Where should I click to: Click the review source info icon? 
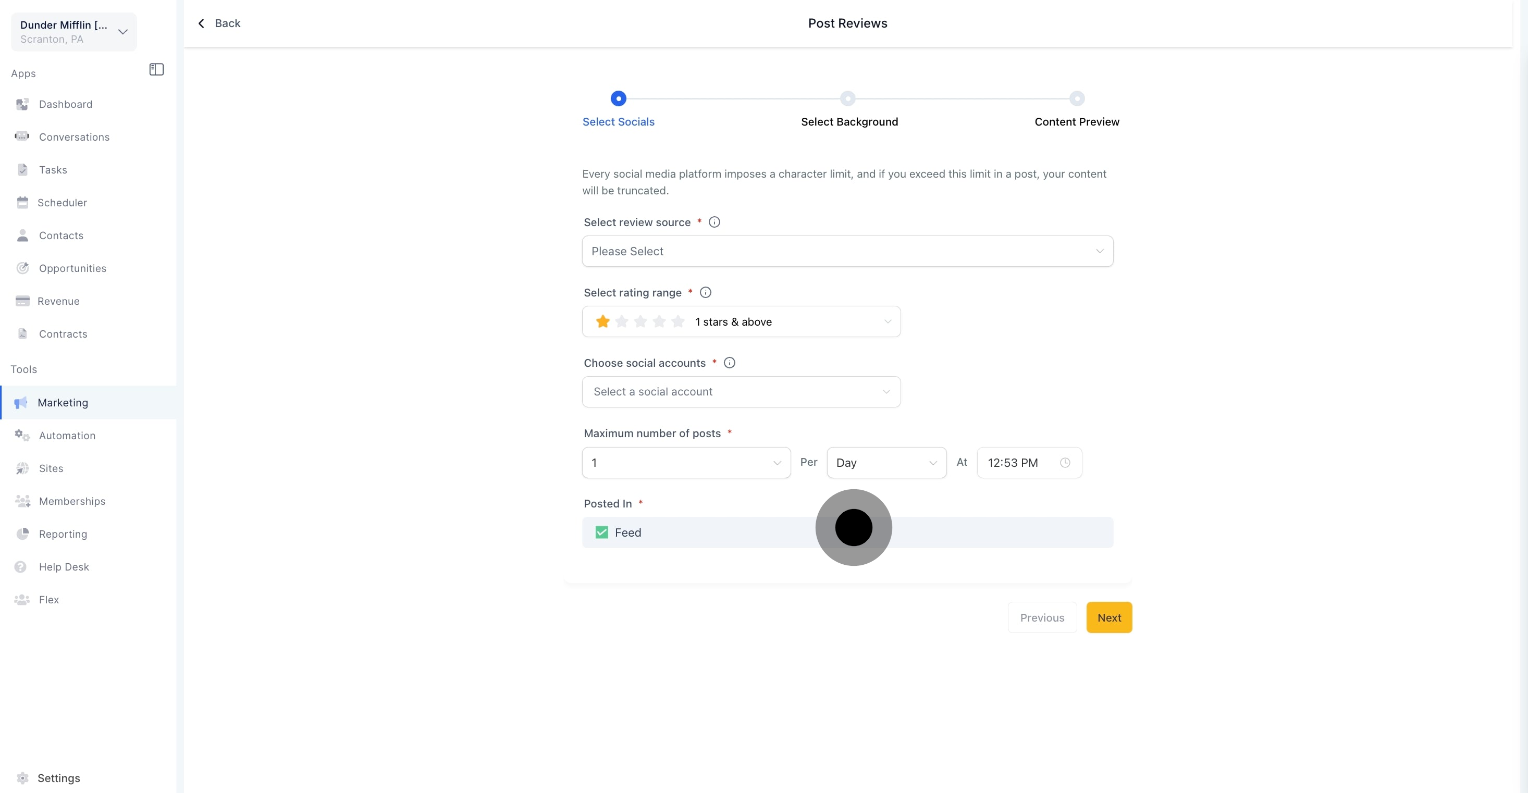click(714, 222)
